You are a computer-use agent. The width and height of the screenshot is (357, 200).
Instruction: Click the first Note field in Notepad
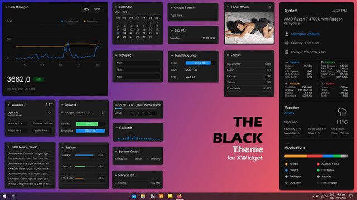pos(138,63)
